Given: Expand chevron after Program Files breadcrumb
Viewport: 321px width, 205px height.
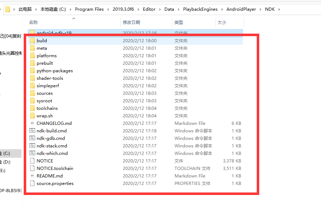Looking at the screenshot, I should (108, 9).
